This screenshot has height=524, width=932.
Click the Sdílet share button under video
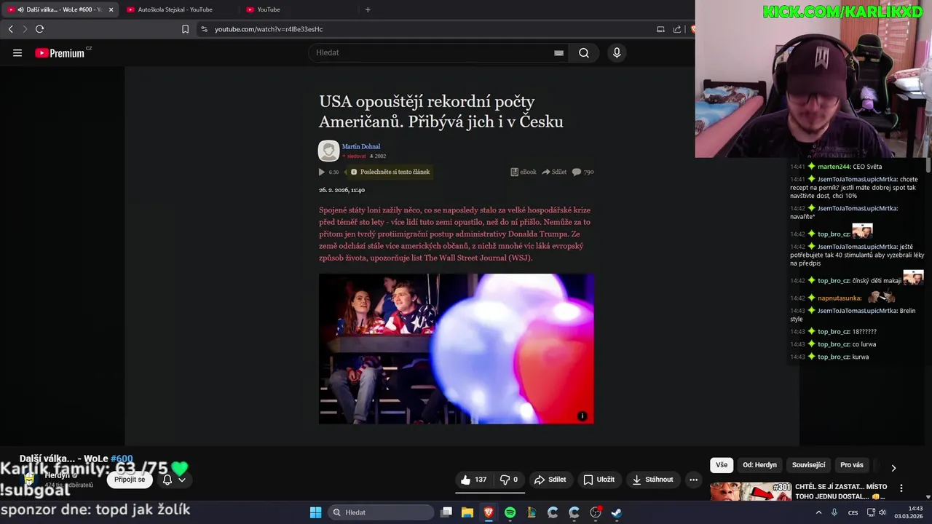pos(550,480)
